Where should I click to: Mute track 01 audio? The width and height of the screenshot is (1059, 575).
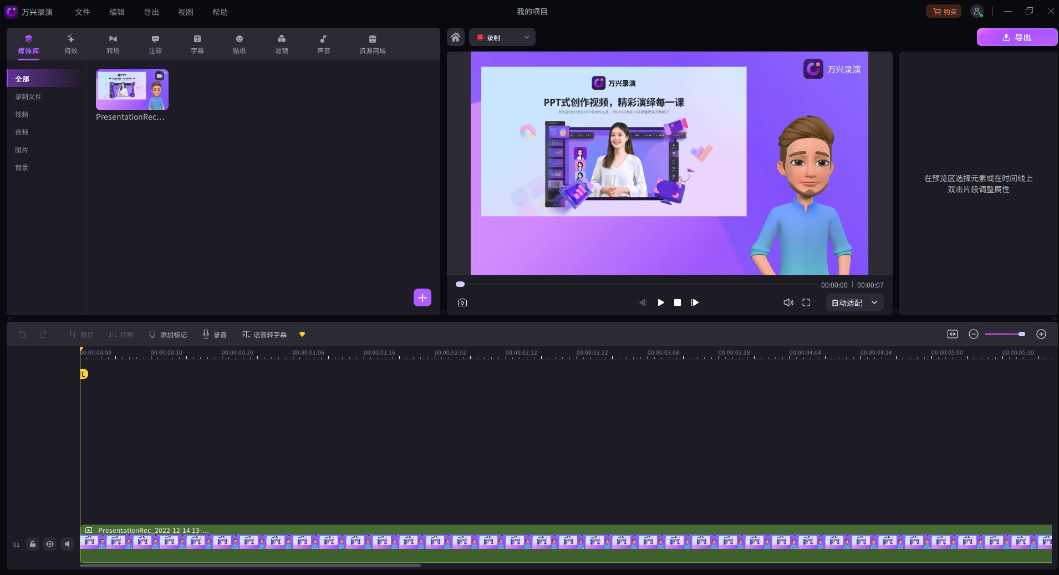(67, 544)
